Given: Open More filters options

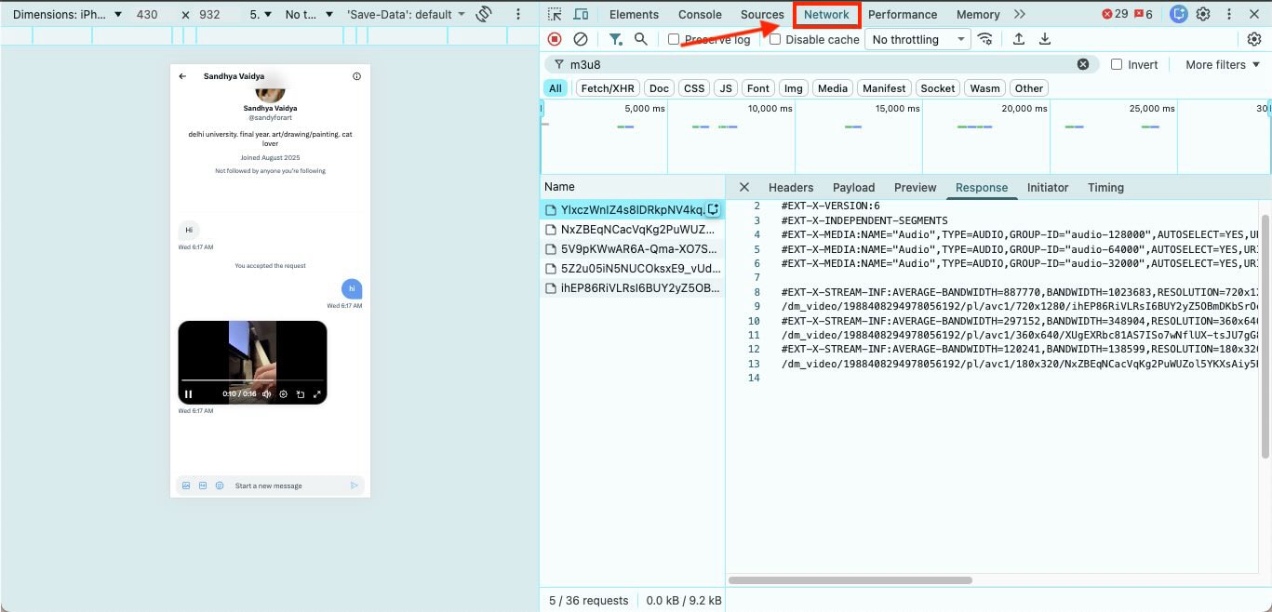Looking at the screenshot, I should pos(1220,64).
